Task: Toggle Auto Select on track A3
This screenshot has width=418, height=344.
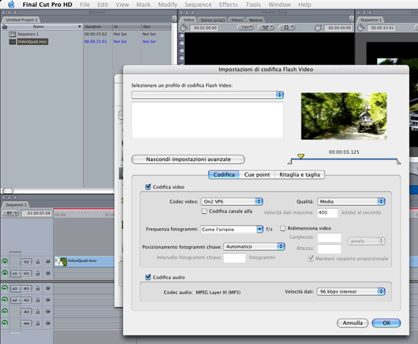Action: point(48,312)
